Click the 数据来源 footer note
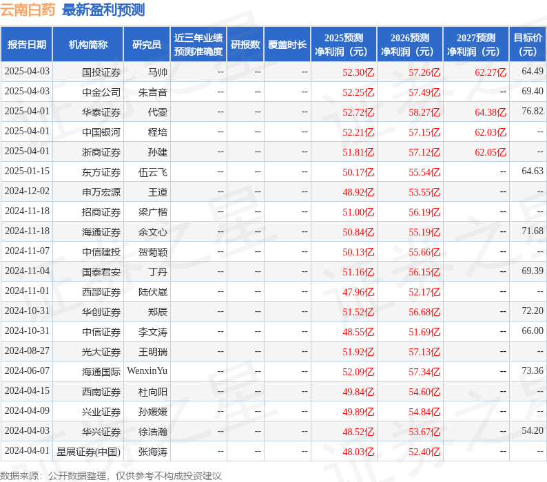Screen dimensions: 547x482 (x=111, y=476)
